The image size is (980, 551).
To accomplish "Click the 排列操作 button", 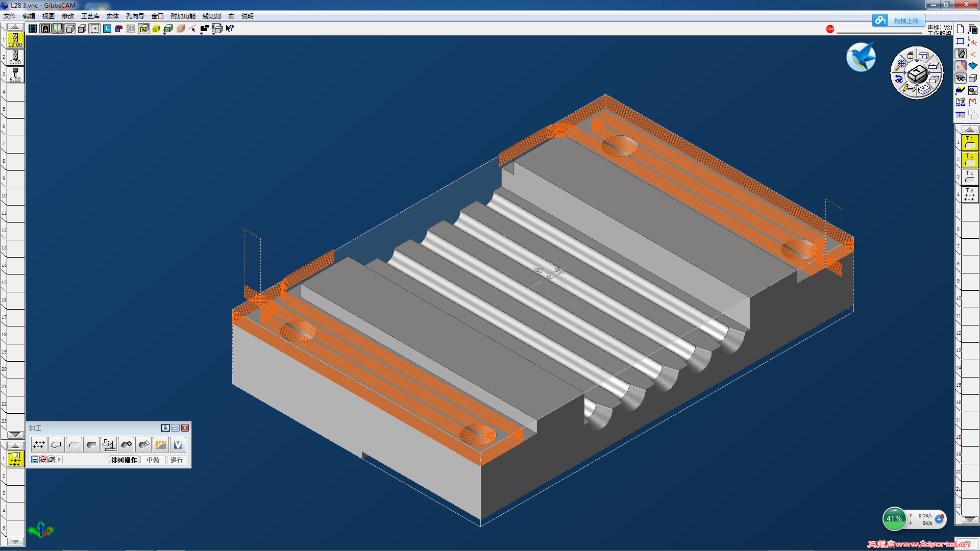I will [x=124, y=460].
